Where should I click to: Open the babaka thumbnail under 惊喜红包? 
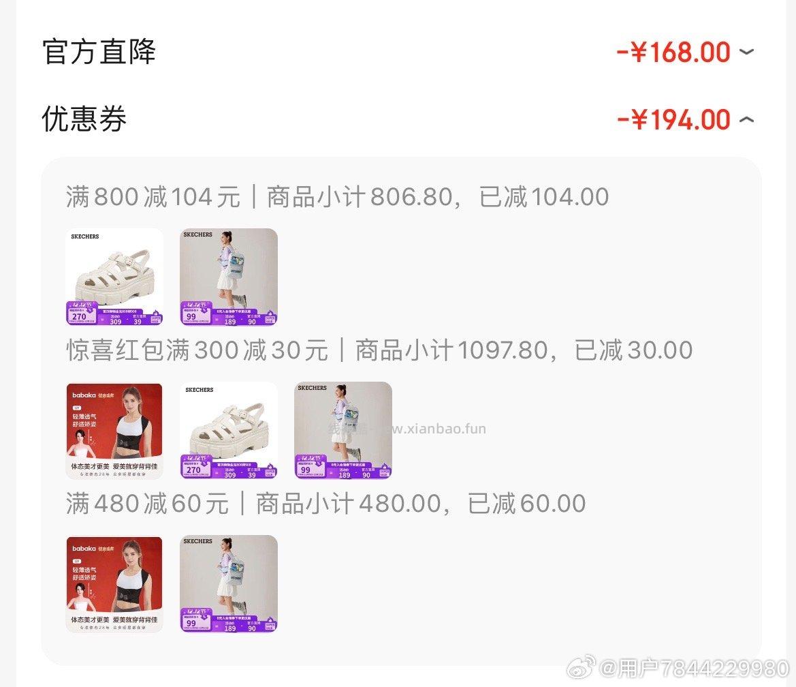tap(114, 430)
